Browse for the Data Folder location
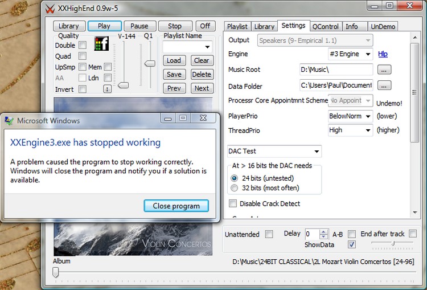The image size is (427, 290). pyautogui.click(x=384, y=85)
